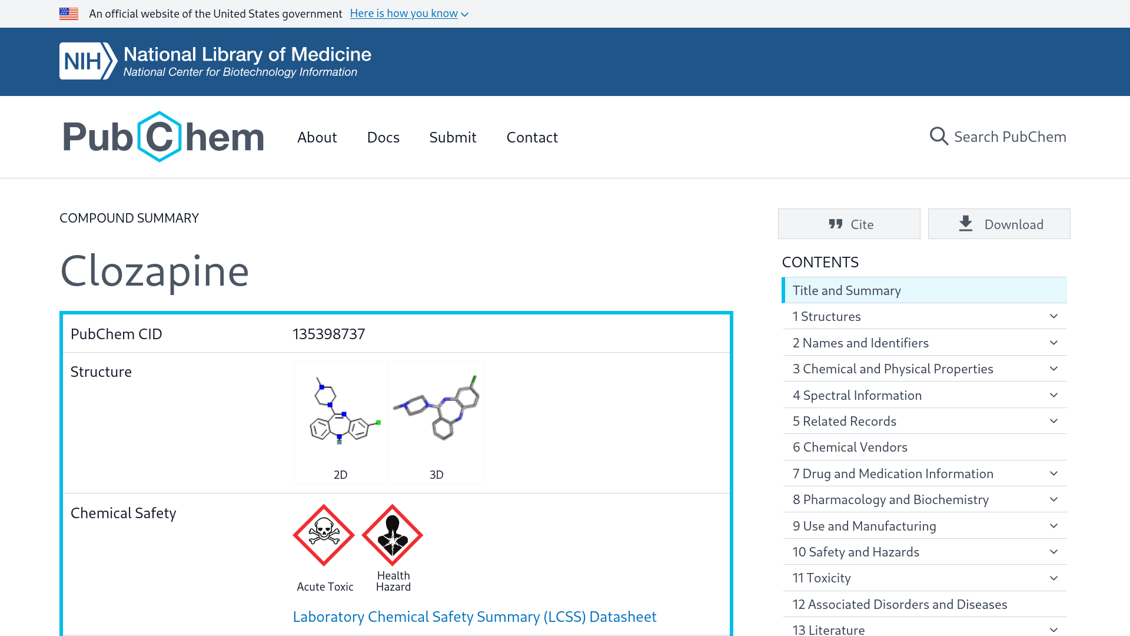The image size is (1130, 636).
Task: Click the NIH logo icon
Action: [88, 61]
